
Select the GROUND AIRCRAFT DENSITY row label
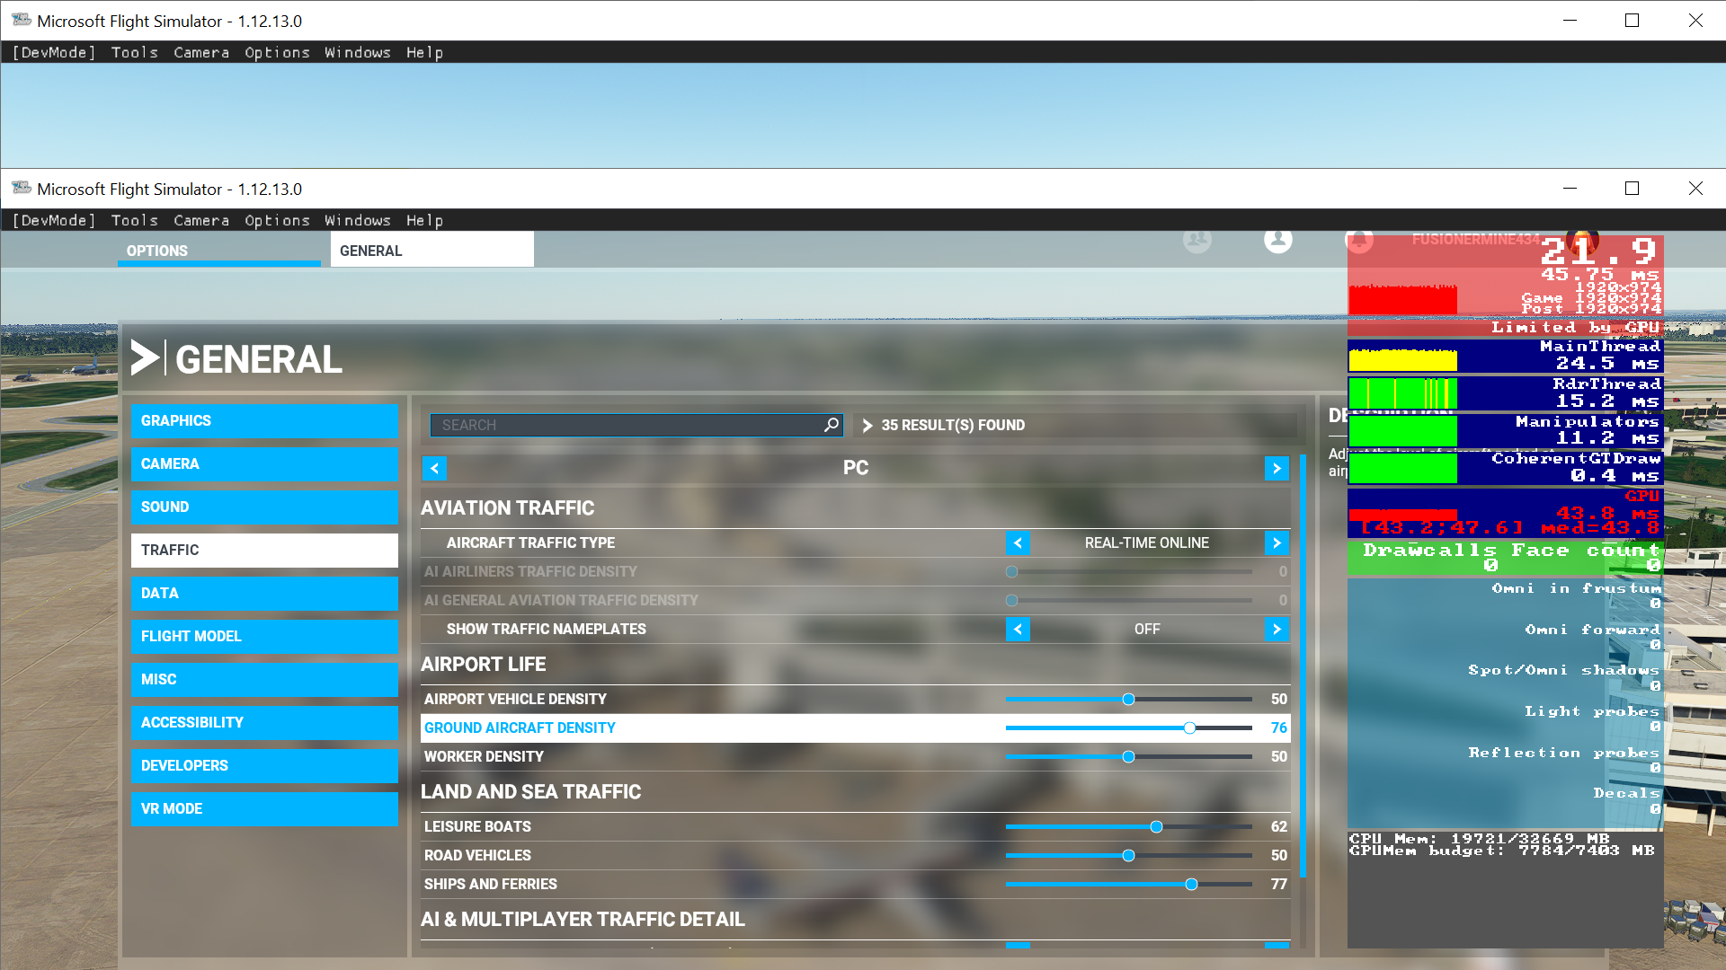click(520, 728)
